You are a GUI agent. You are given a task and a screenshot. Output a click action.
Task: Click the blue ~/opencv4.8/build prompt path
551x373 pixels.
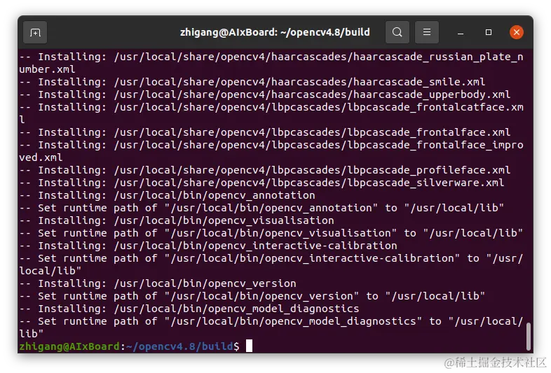[x=179, y=346]
